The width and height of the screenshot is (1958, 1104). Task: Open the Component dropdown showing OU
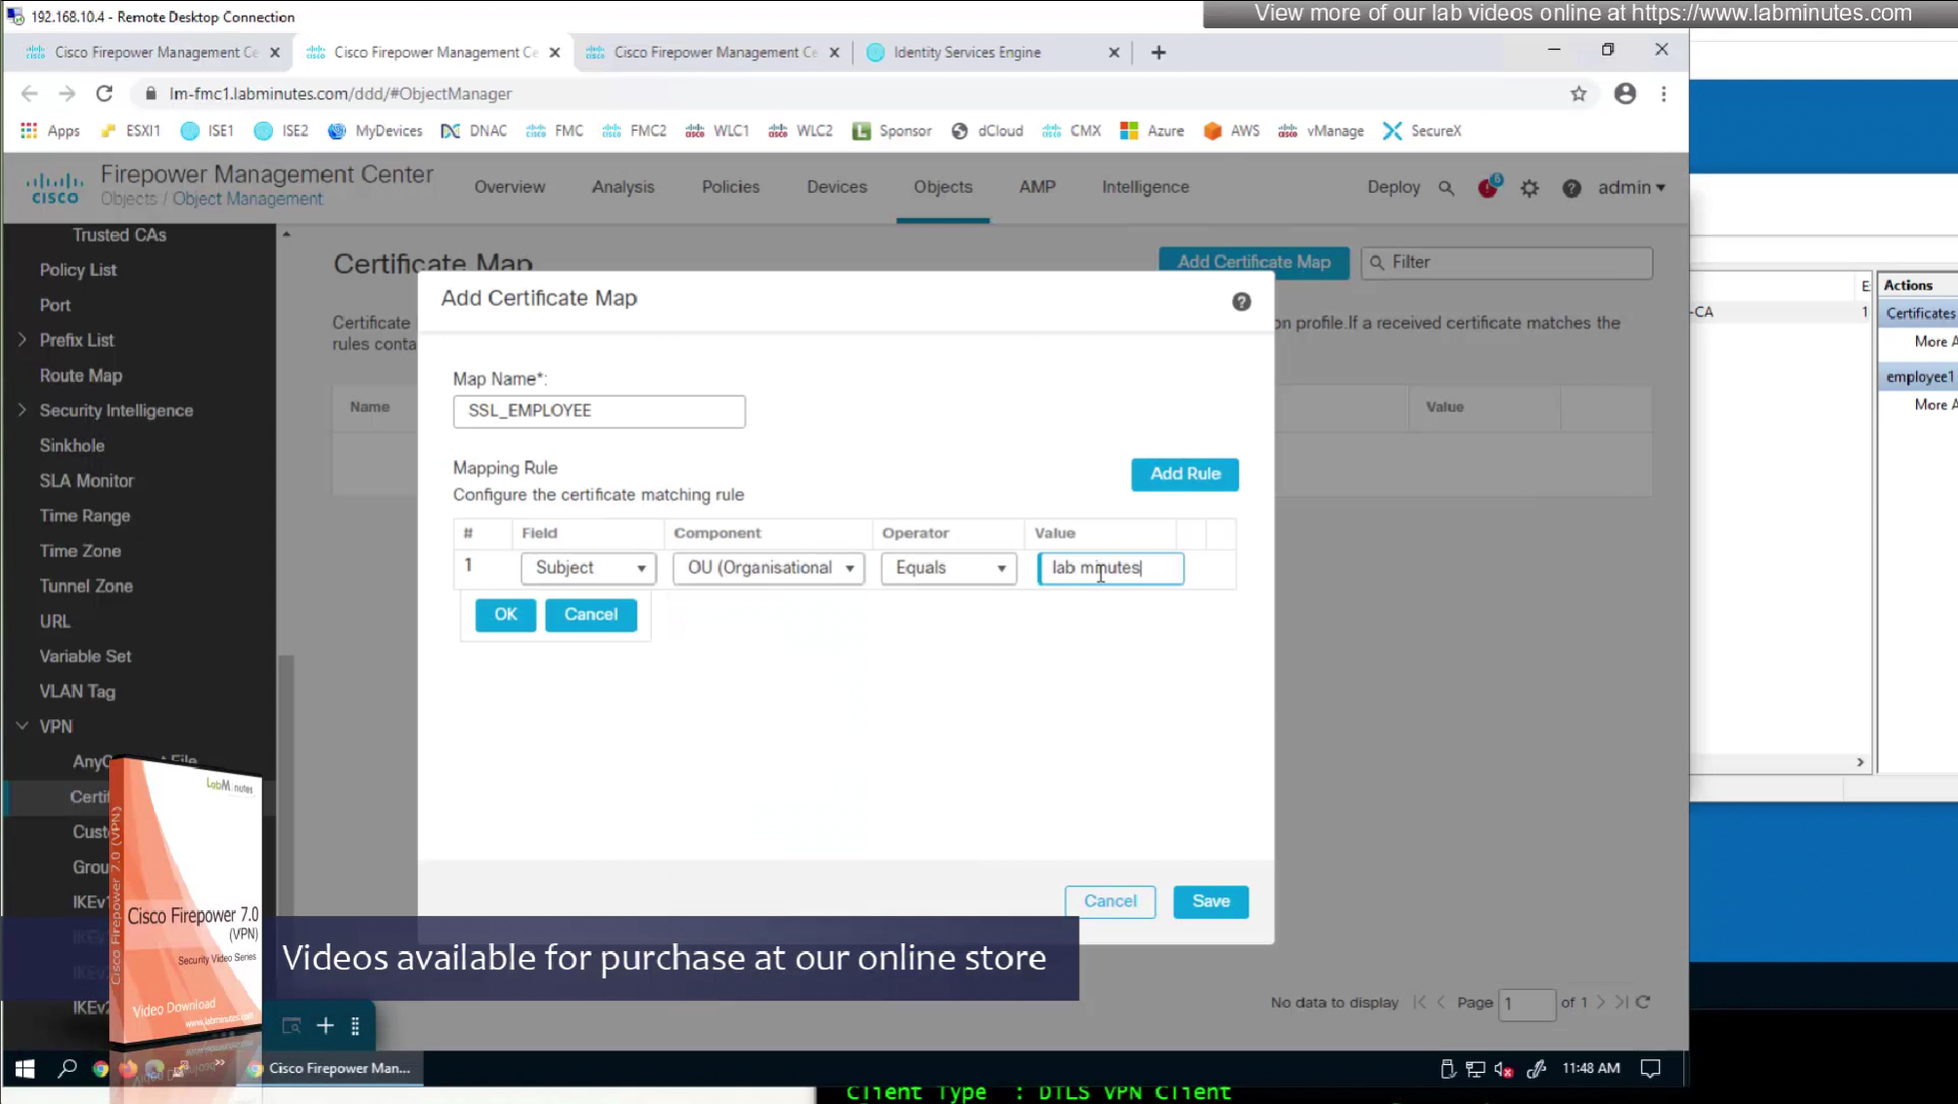coord(768,568)
